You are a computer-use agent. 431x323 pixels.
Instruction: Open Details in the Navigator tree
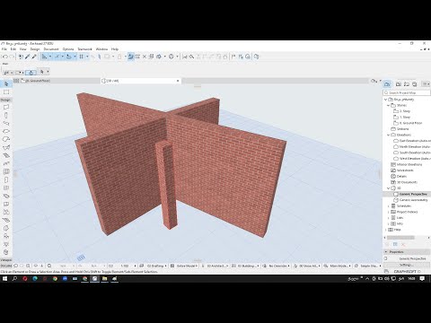(x=401, y=176)
